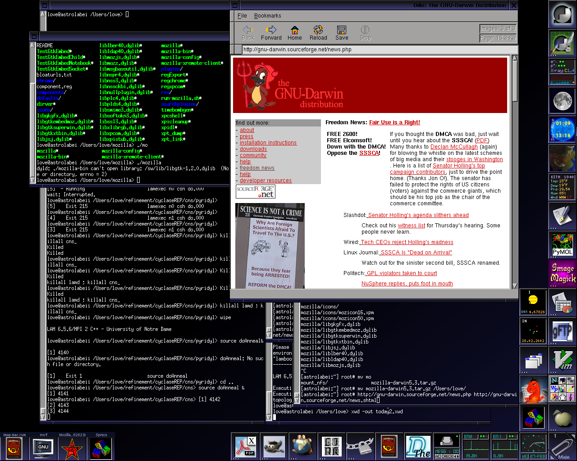Open the 'developer resources' link

pyautogui.click(x=266, y=181)
